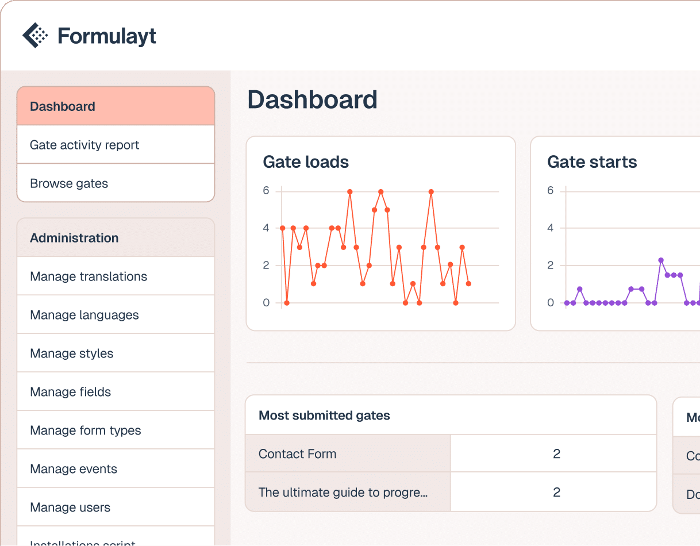This screenshot has height=546, width=700.
Task: Open Manage translations
Action: click(116, 276)
